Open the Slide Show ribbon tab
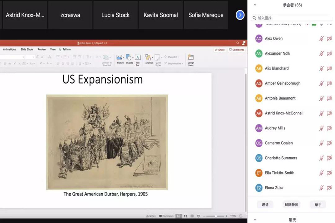335x223 pixels. (27, 49)
